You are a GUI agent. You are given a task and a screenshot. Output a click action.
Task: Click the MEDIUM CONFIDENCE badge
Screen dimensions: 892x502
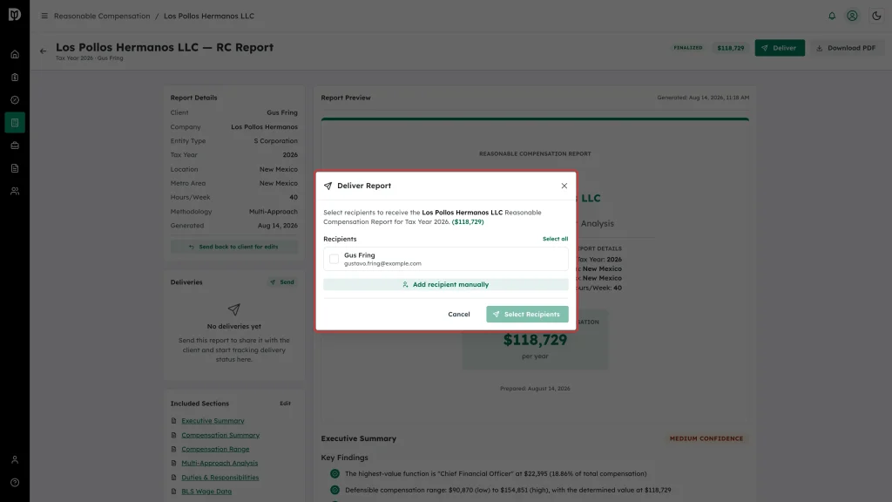706,439
